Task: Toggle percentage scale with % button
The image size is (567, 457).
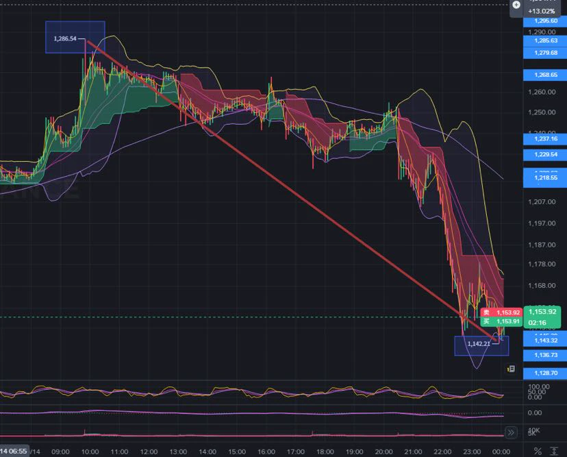Action: click(x=538, y=452)
